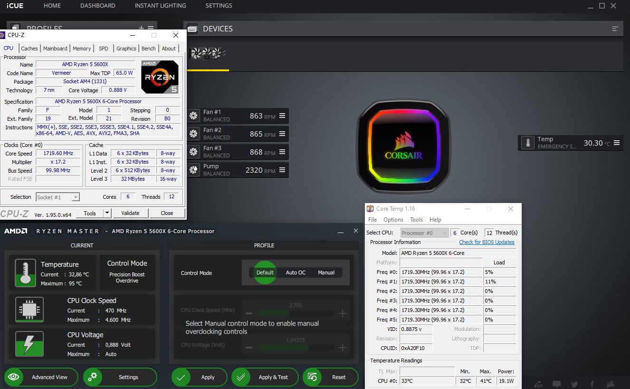Click the Pump fan icon in iCUE

(193, 170)
